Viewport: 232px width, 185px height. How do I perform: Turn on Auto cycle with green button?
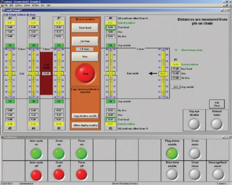[36, 153]
